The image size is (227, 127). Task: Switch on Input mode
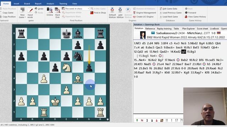click(30, 13)
